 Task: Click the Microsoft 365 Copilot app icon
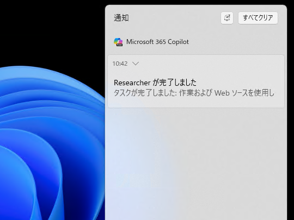pyautogui.click(x=118, y=42)
